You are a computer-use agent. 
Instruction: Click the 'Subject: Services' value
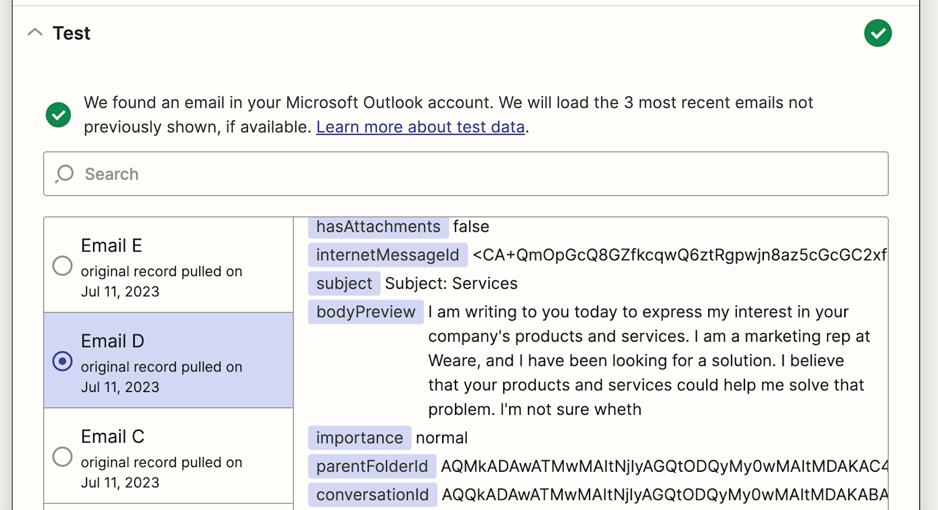[x=451, y=283]
